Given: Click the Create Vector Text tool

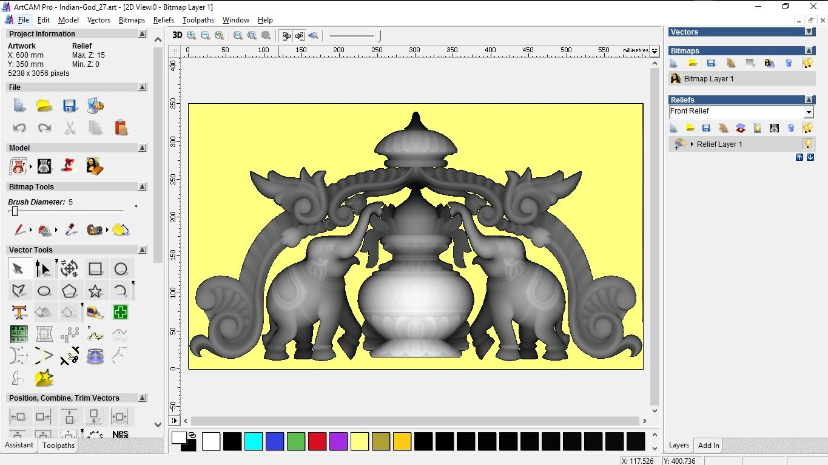Looking at the screenshot, I should coord(19,313).
